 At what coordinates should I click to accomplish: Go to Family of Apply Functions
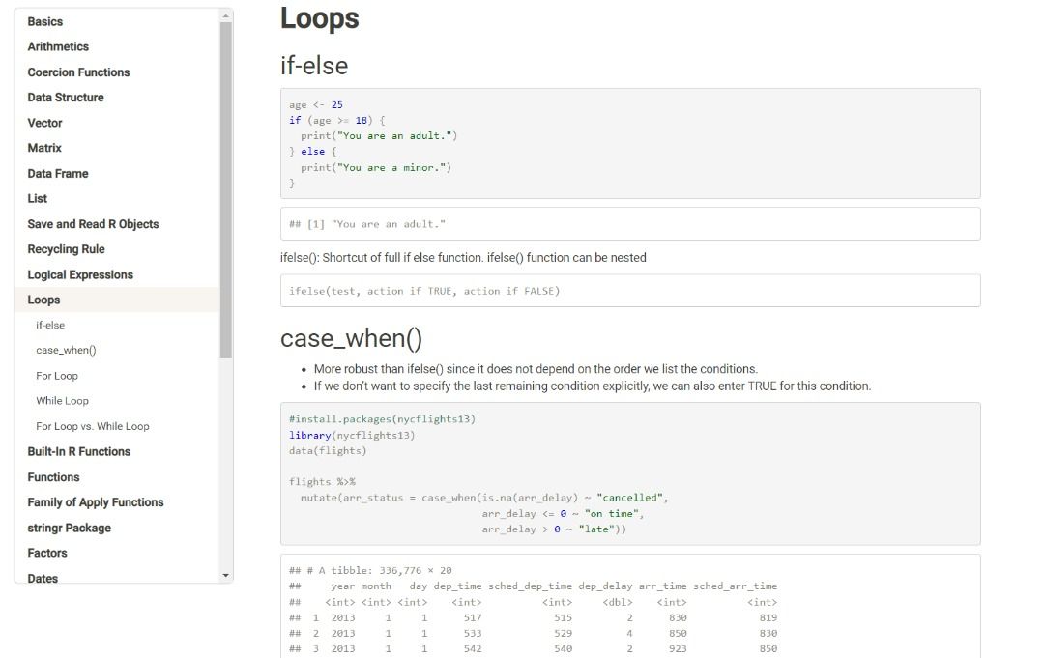click(95, 502)
